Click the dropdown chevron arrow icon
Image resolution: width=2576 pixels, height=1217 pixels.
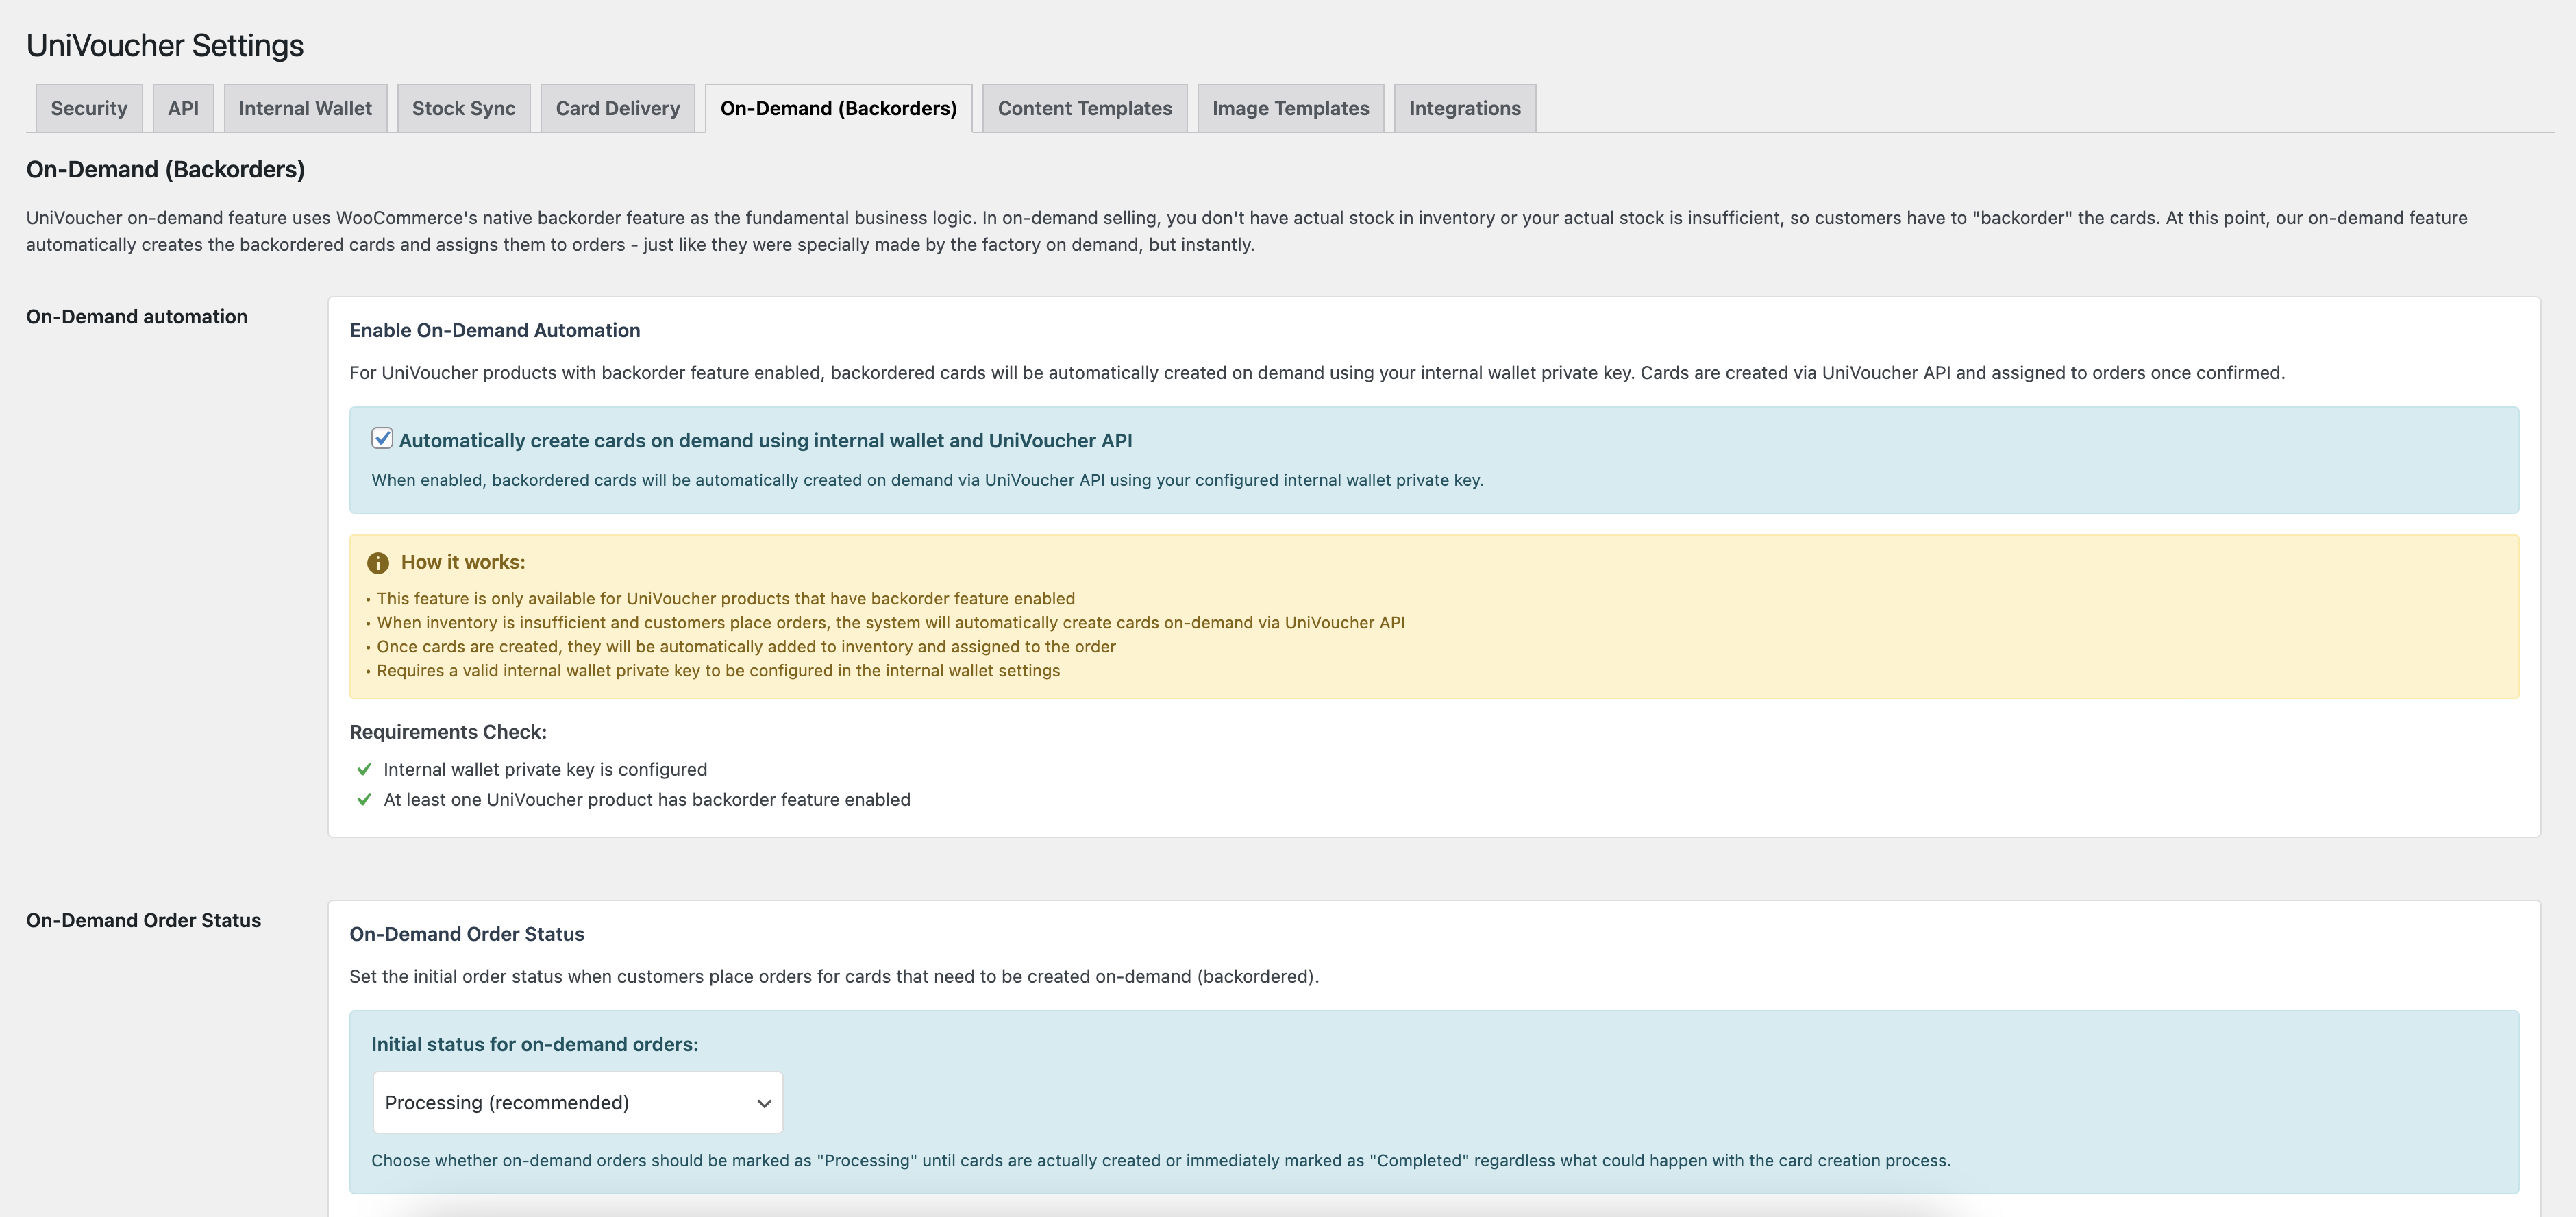(x=764, y=1103)
